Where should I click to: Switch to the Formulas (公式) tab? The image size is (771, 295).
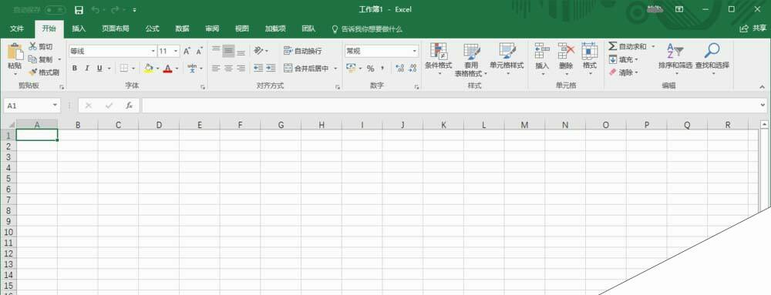[x=153, y=29]
